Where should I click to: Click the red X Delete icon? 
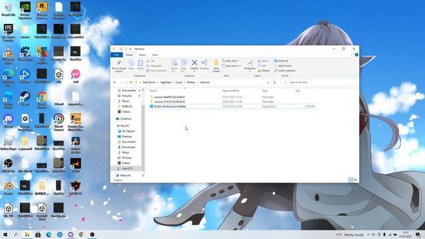195,63
